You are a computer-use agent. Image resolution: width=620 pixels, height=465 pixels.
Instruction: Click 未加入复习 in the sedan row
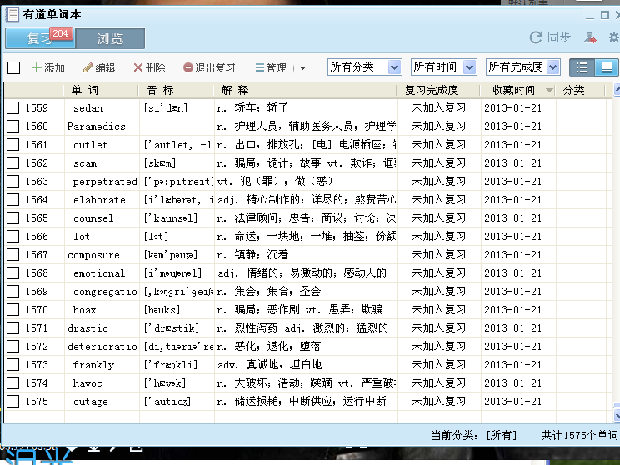439,108
